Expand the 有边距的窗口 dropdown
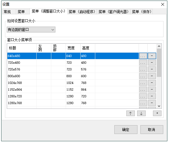170x143 pixels. coord(31,30)
